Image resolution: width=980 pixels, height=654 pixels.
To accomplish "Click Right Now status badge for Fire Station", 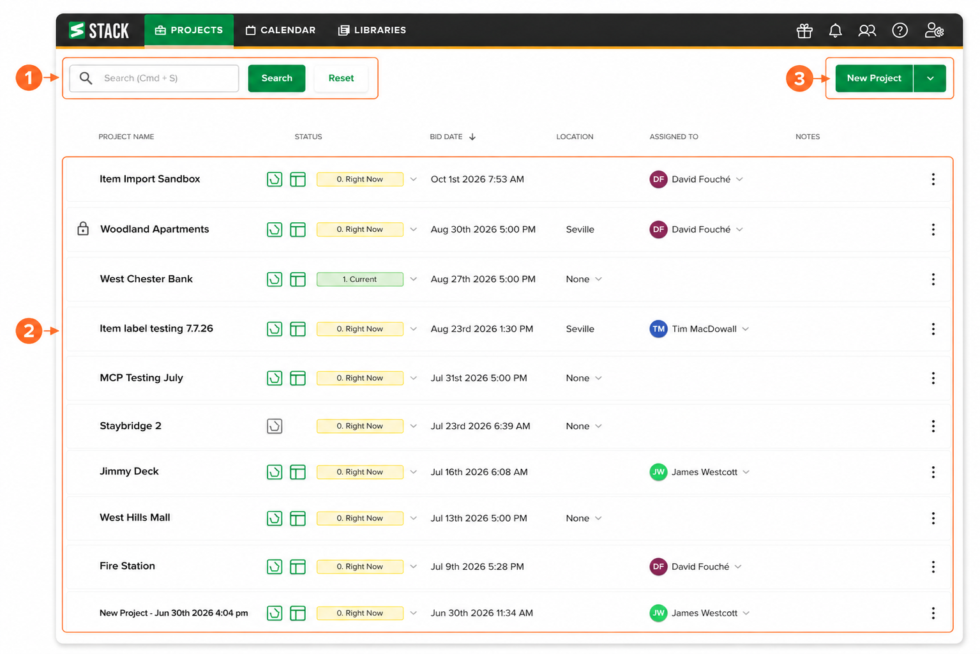I will pyautogui.click(x=359, y=567).
